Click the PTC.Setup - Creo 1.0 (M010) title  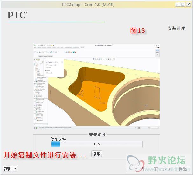(88, 5)
